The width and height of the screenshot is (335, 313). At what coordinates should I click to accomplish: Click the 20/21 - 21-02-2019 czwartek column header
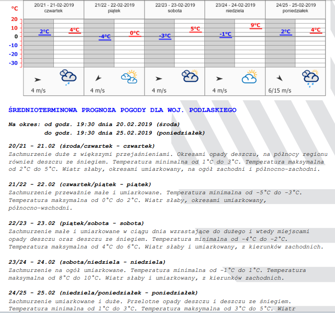(53, 8)
